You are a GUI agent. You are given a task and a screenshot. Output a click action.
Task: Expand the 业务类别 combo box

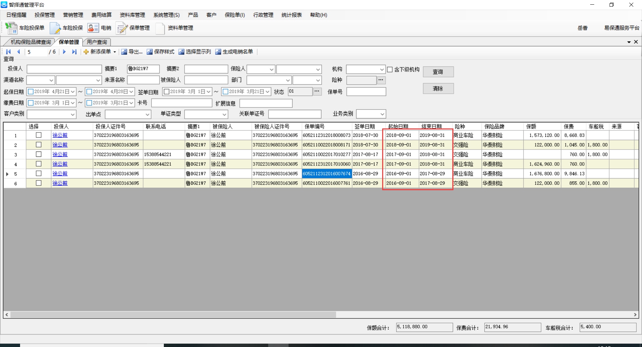(x=382, y=114)
